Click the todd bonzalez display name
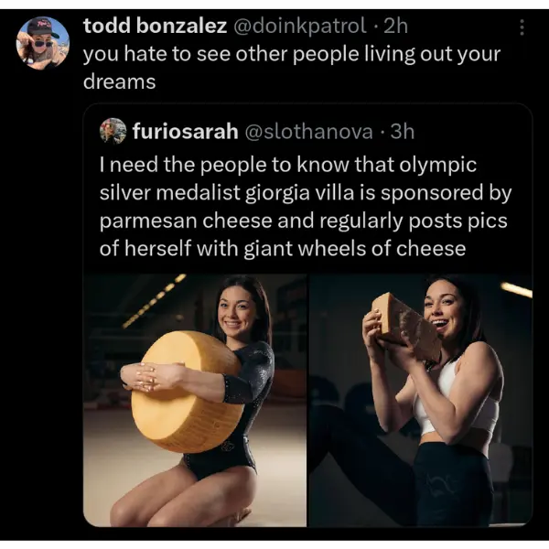This screenshot has height=549, width=549. point(155,27)
